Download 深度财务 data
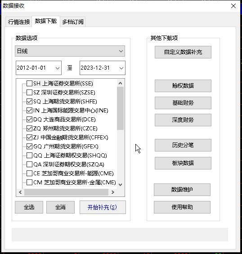Image resolution: width=242 pixels, height=254 pixels. click(183, 120)
